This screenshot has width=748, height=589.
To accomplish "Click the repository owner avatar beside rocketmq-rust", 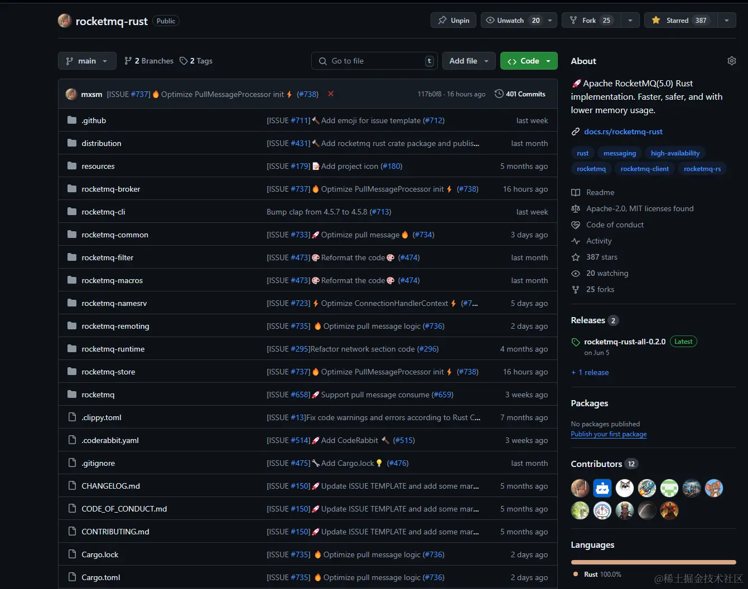I will point(65,21).
